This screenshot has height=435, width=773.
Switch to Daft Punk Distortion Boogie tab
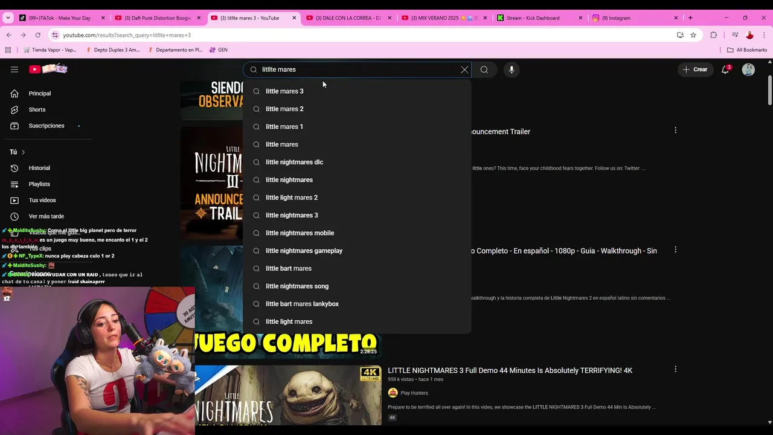click(157, 18)
